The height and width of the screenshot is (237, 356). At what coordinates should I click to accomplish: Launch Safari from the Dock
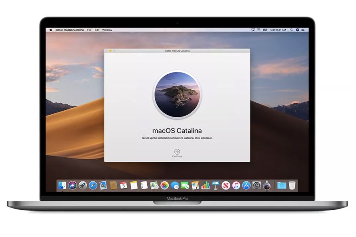[x=93, y=185]
